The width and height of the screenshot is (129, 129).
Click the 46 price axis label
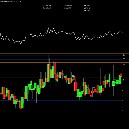coord(123,111)
